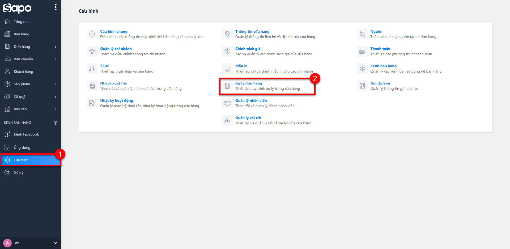Click the three-dot menu beside Sapo logo
510x249 pixels.
click(x=56, y=7)
